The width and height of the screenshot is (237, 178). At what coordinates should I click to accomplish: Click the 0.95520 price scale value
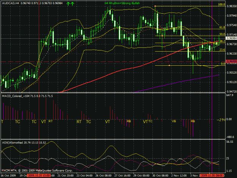tap(232, 72)
